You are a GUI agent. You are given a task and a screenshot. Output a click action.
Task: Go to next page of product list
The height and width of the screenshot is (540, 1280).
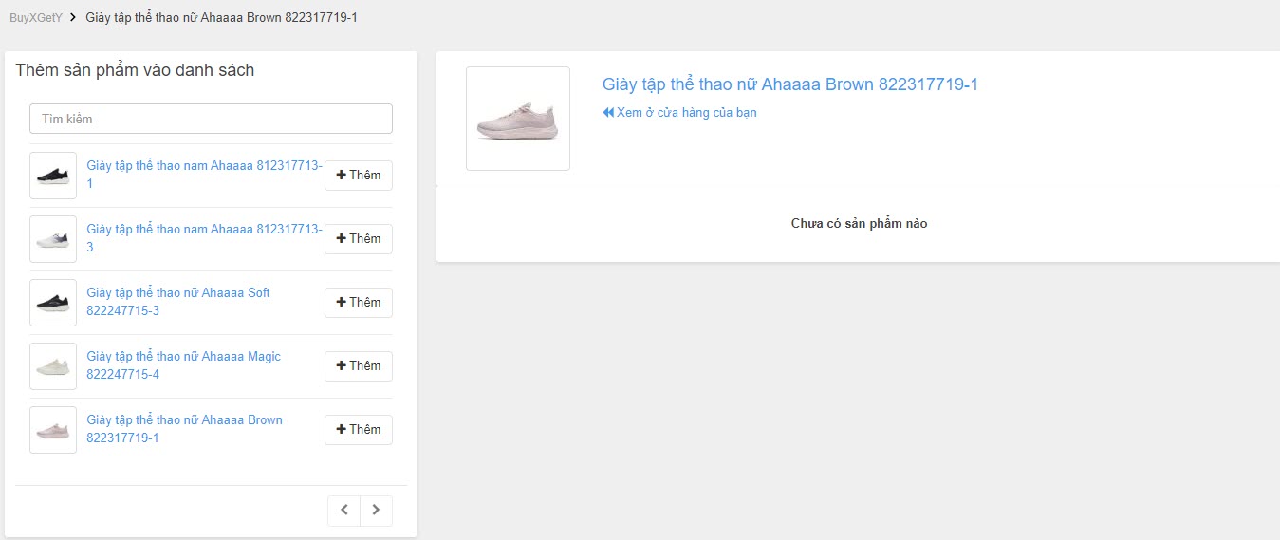(x=376, y=511)
